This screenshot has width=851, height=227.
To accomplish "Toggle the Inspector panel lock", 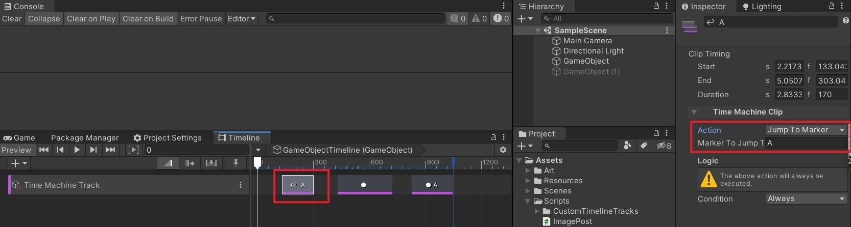I will tap(832, 6).
